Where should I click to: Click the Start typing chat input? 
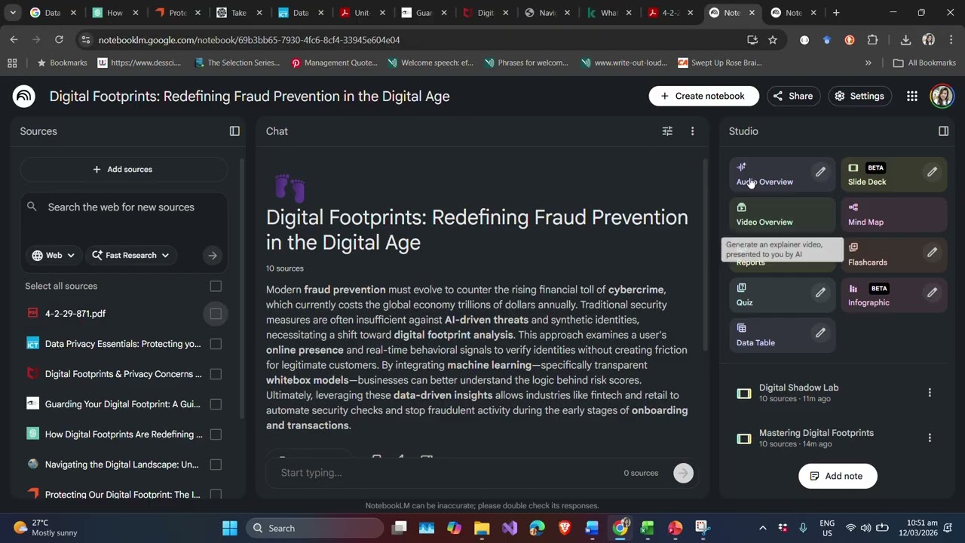tap(445, 473)
